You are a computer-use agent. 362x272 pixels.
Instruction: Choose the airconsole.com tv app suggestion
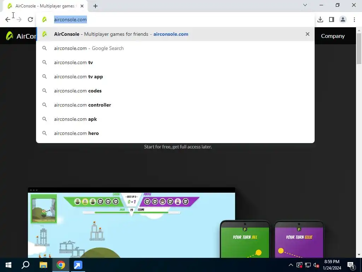(x=175, y=76)
